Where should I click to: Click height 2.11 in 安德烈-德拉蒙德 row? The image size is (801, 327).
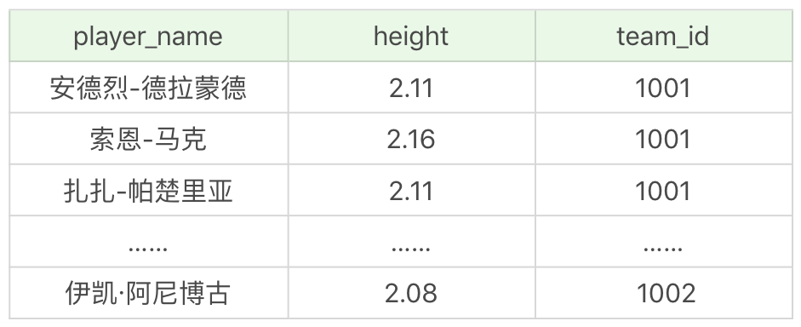[411, 89]
